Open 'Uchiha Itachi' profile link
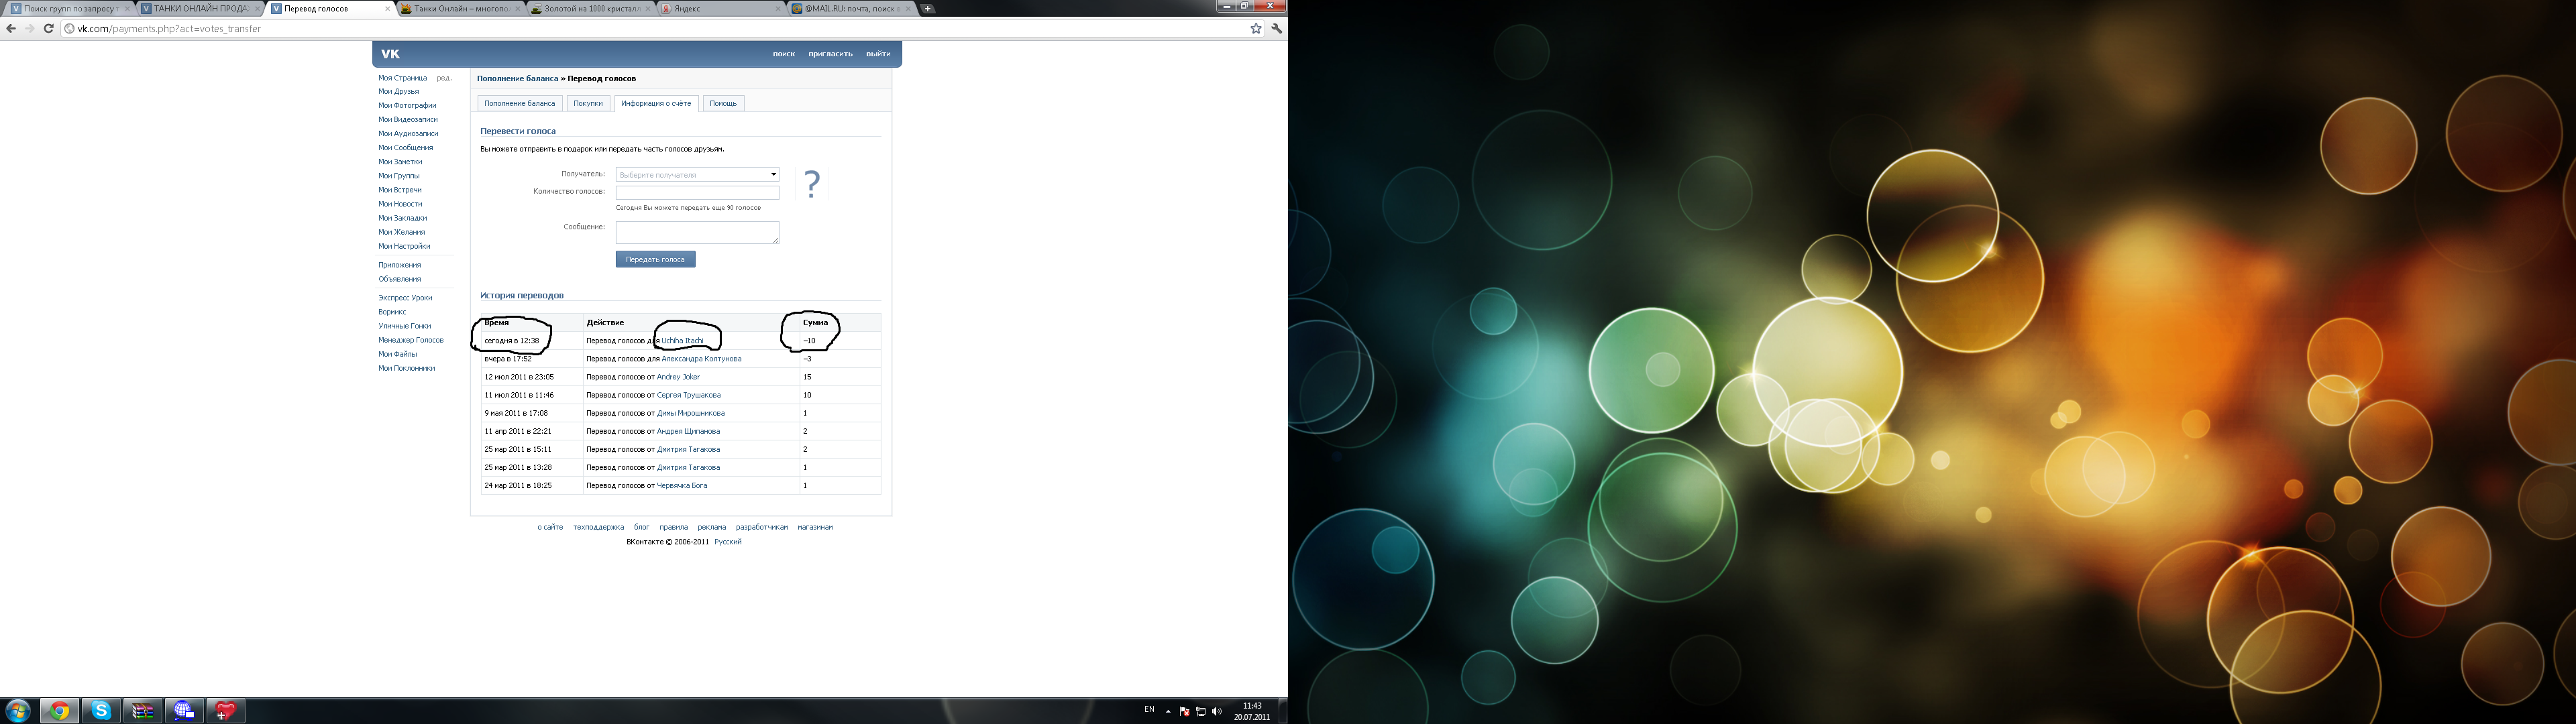 [x=682, y=341]
